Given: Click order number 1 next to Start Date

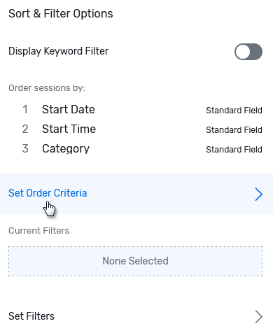Looking at the screenshot, I should (25, 109).
